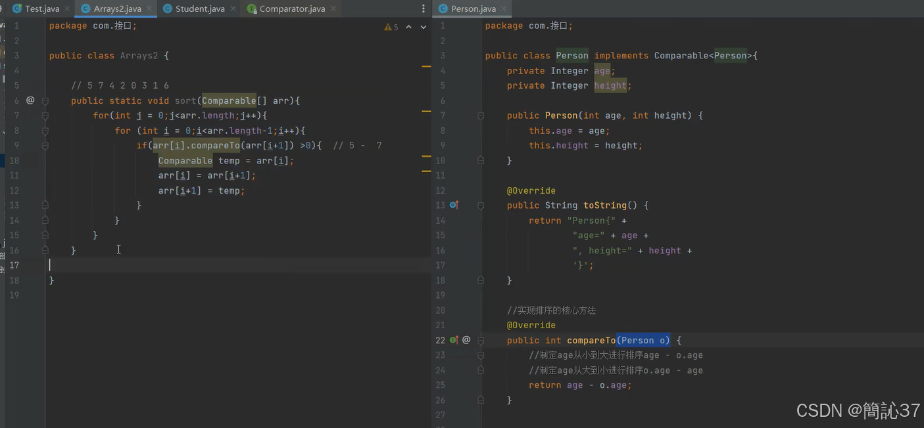The height and width of the screenshot is (428, 924).
Task: Click the 'age' field declaration
Action: point(602,71)
